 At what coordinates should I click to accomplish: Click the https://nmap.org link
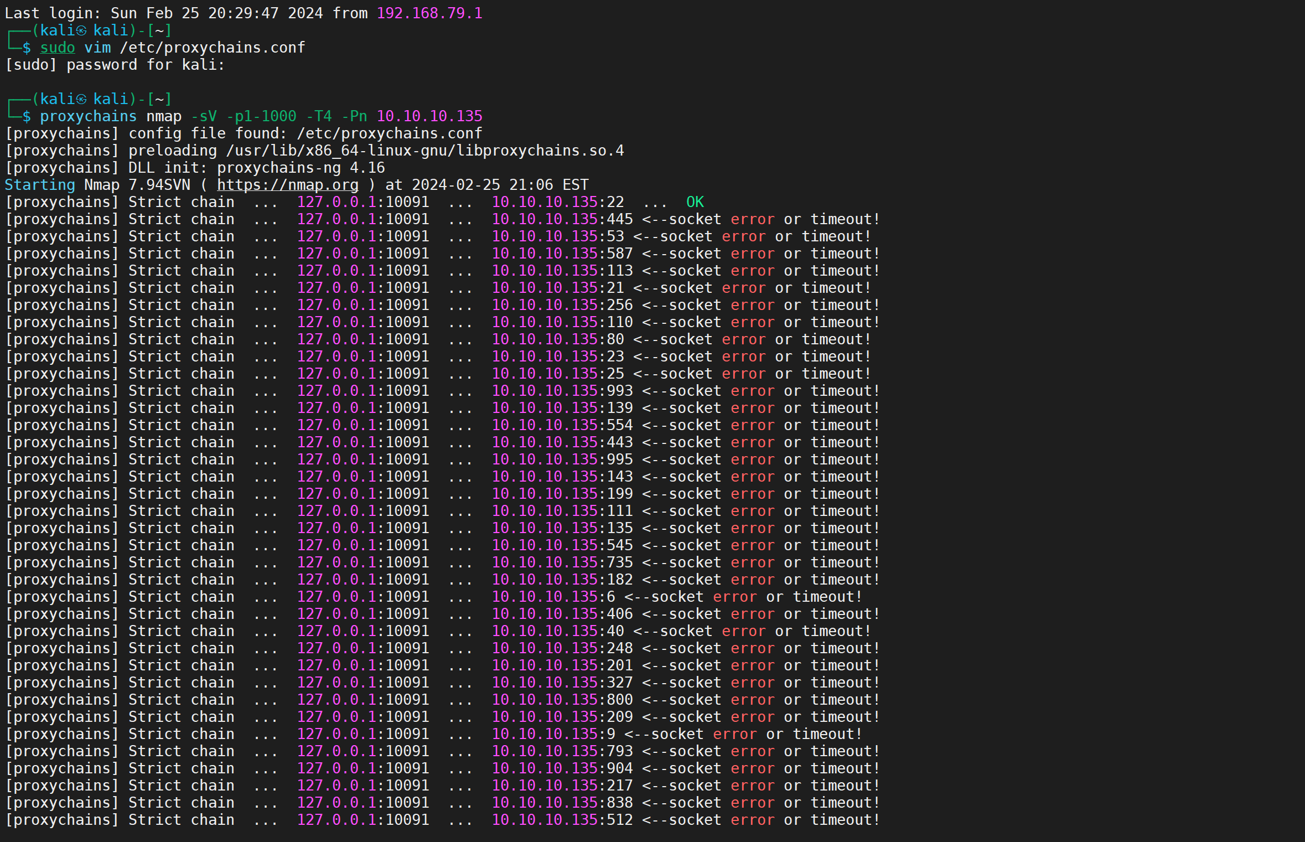[x=287, y=185]
